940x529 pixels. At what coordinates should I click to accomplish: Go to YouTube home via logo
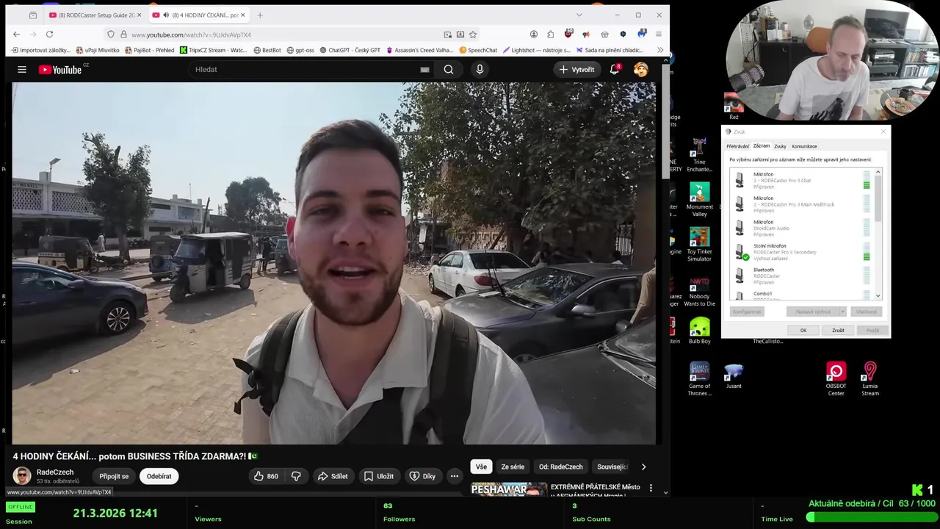coord(60,69)
